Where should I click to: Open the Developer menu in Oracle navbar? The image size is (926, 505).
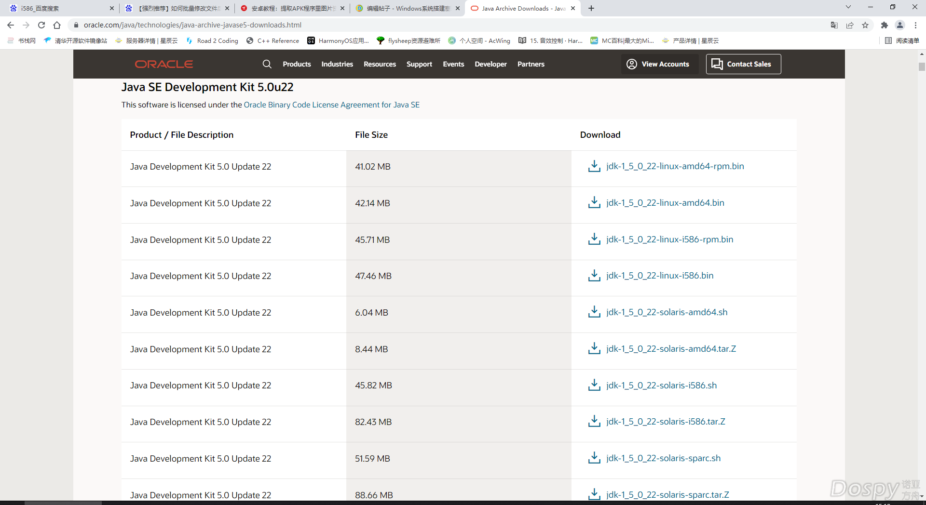pyautogui.click(x=490, y=64)
